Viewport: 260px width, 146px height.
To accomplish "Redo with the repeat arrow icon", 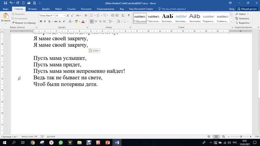I will [x=17, y=3].
